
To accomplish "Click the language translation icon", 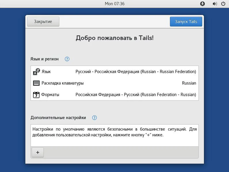I will [36, 71].
